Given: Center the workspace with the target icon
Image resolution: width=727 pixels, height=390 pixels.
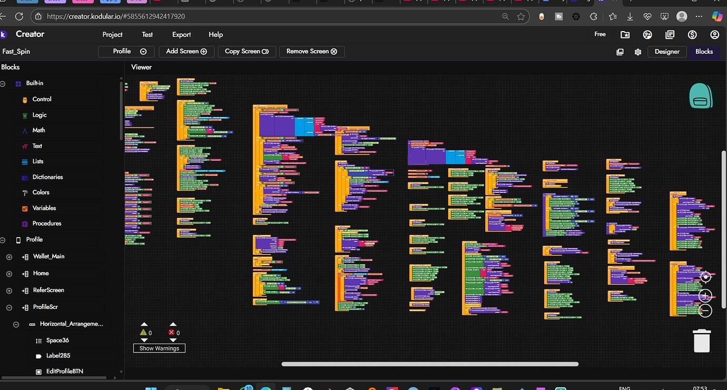Looking at the screenshot, I should pyautogui.click(x=705, y=277).
